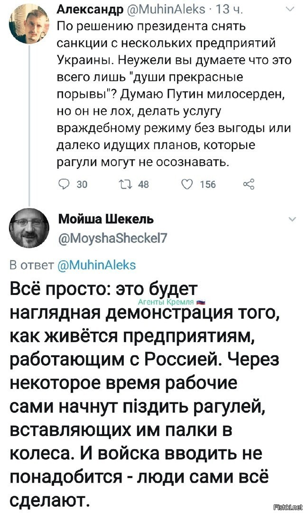Click the 156 likes count
Viewport: 305px width, 513px height.
pos(208,185)
